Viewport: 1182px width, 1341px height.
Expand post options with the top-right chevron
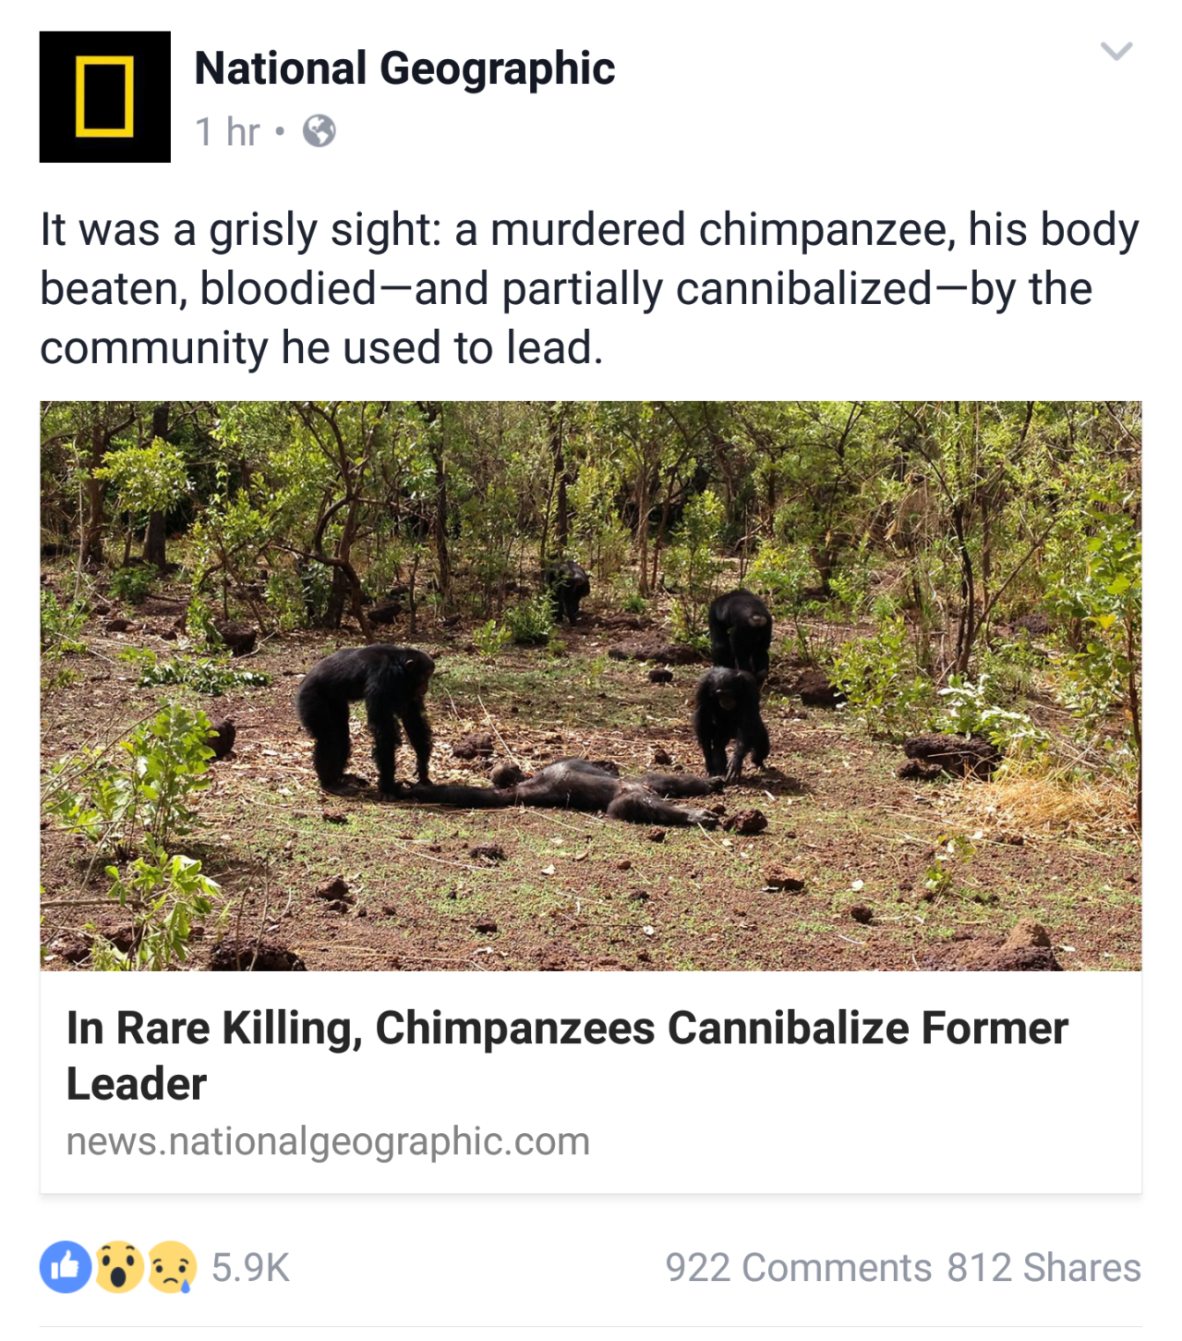click(1116, 51)
